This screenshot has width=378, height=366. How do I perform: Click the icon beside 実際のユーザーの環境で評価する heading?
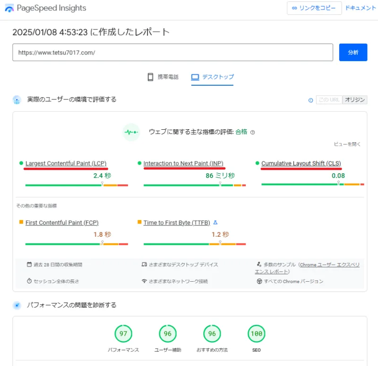(16, 100)
